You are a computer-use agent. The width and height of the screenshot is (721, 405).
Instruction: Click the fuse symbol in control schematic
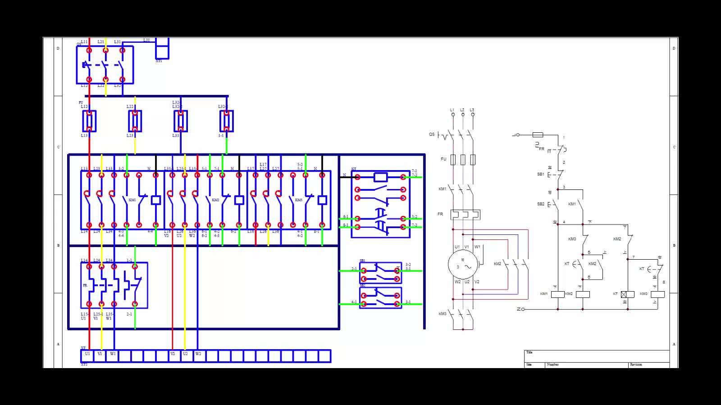[x=538, y=135]
